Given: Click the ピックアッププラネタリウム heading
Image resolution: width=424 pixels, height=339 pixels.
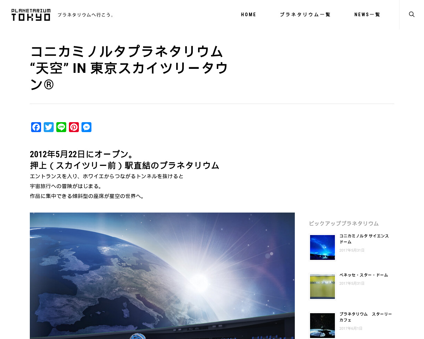Looking at the screenshot, I should [x=344, y=223].
